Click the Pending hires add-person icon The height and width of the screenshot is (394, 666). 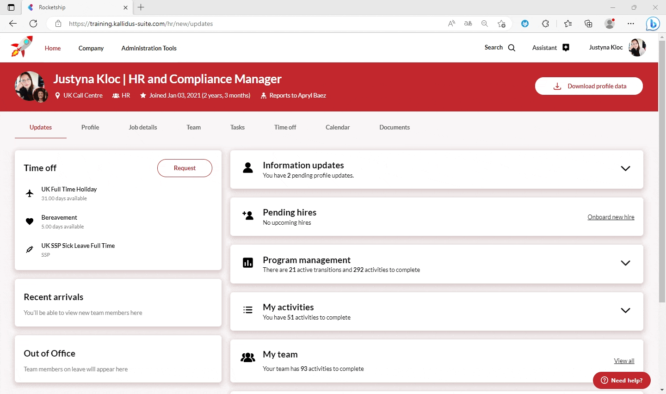pos(248,215)
